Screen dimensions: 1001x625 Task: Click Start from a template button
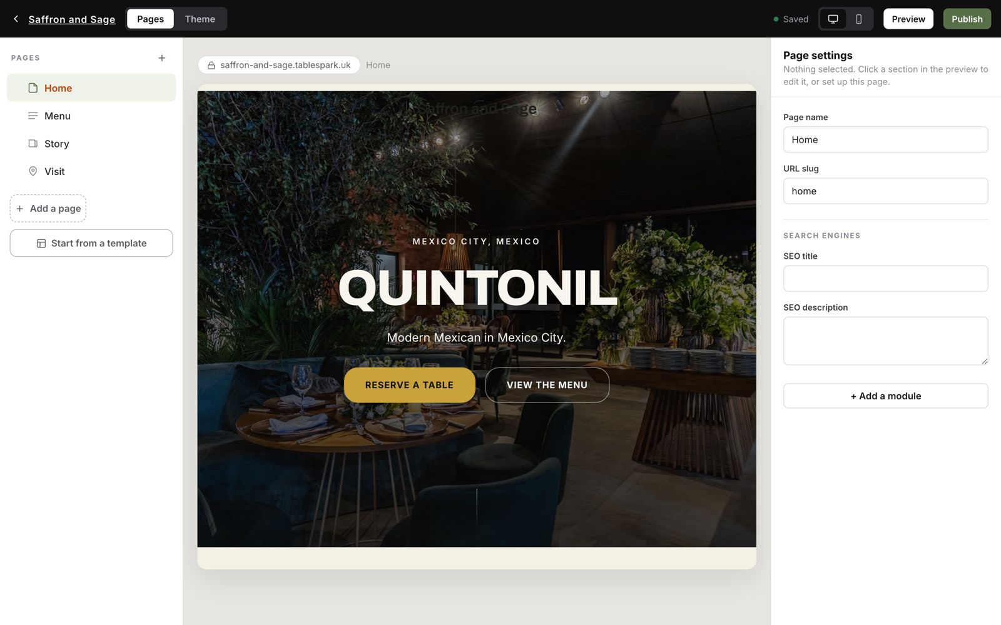91,243
